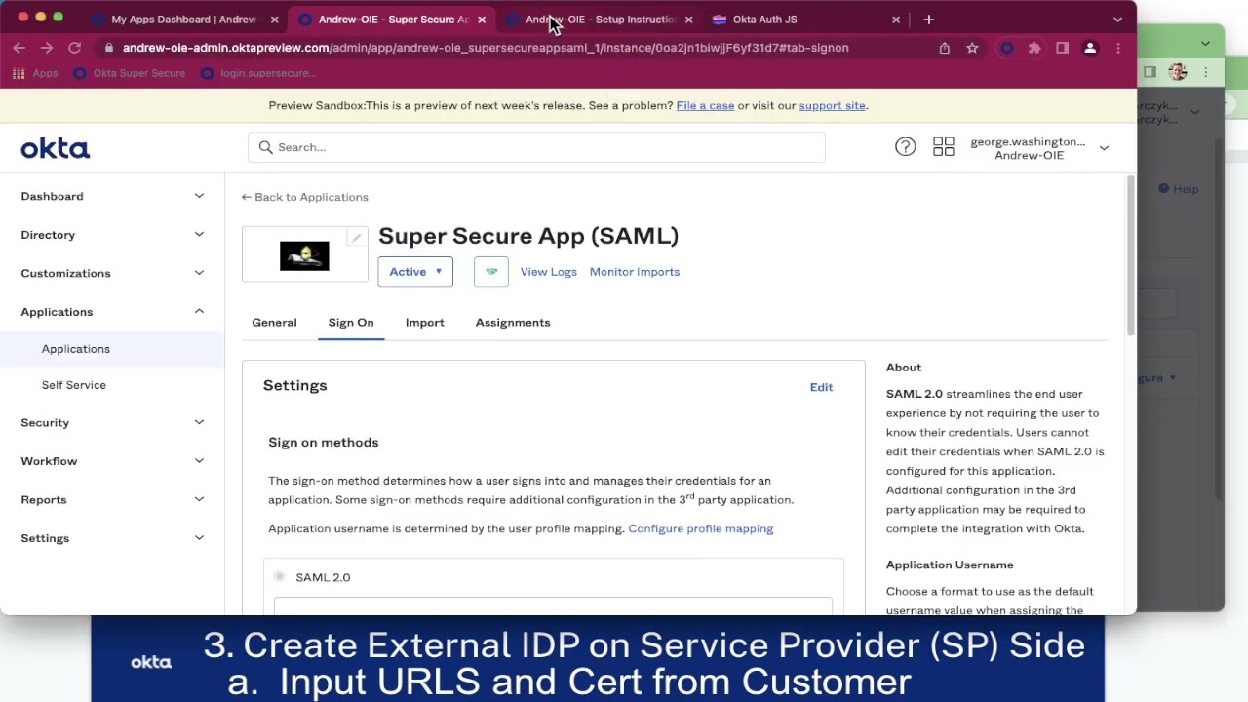Open Chrome extensions puzzle icon
The height and width of the screenshot is (702, 1248).
tap(1034, 48)
